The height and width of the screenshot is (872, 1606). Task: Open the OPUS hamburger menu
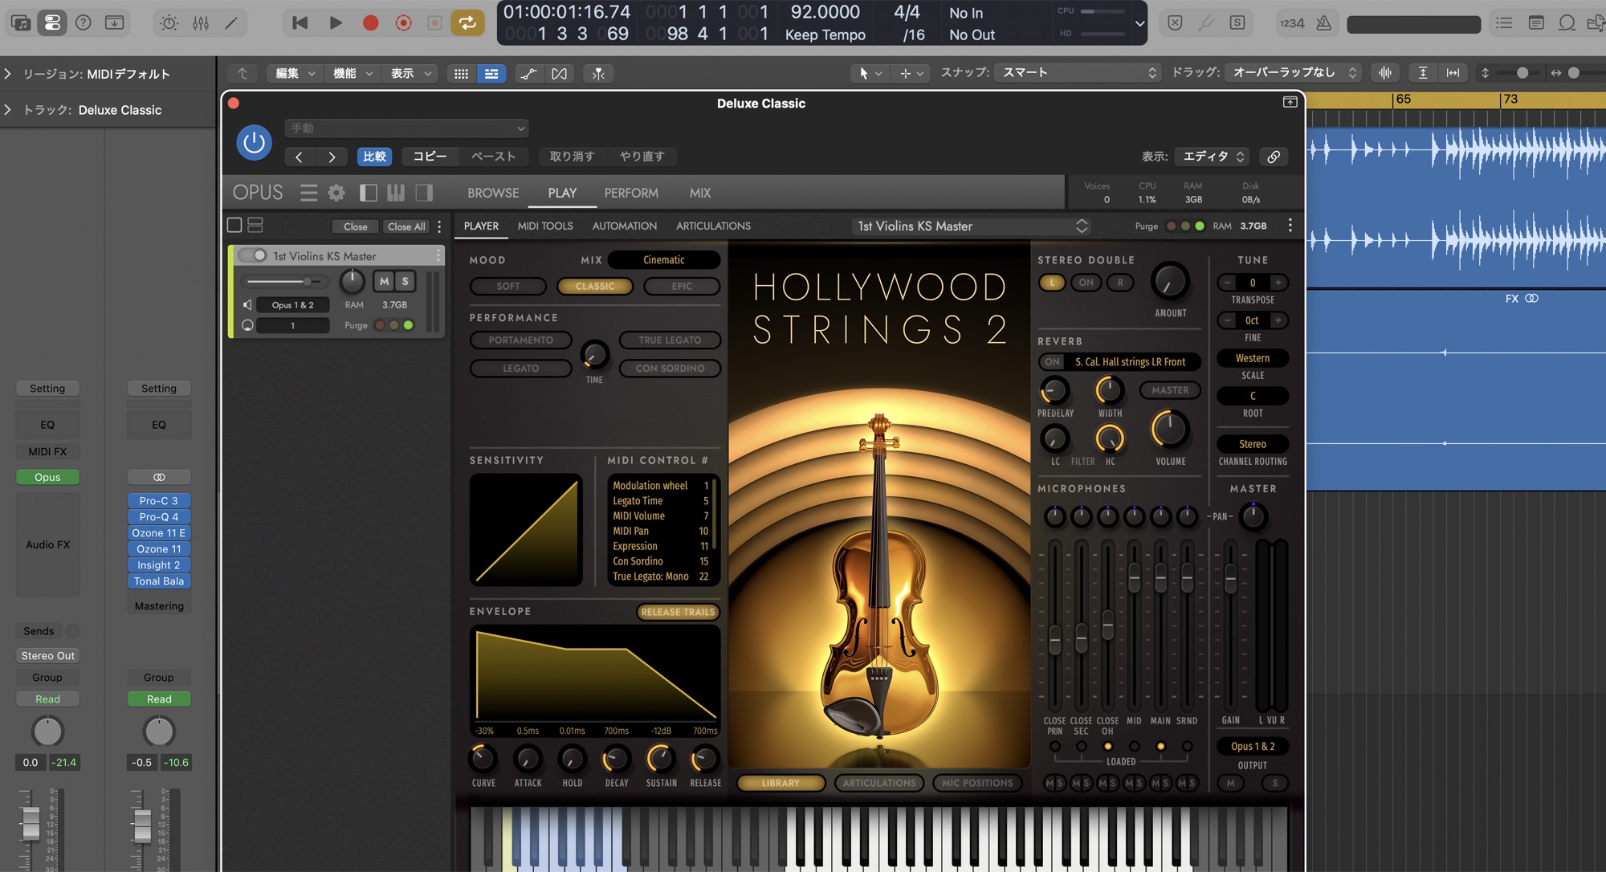tap(309, 193)
